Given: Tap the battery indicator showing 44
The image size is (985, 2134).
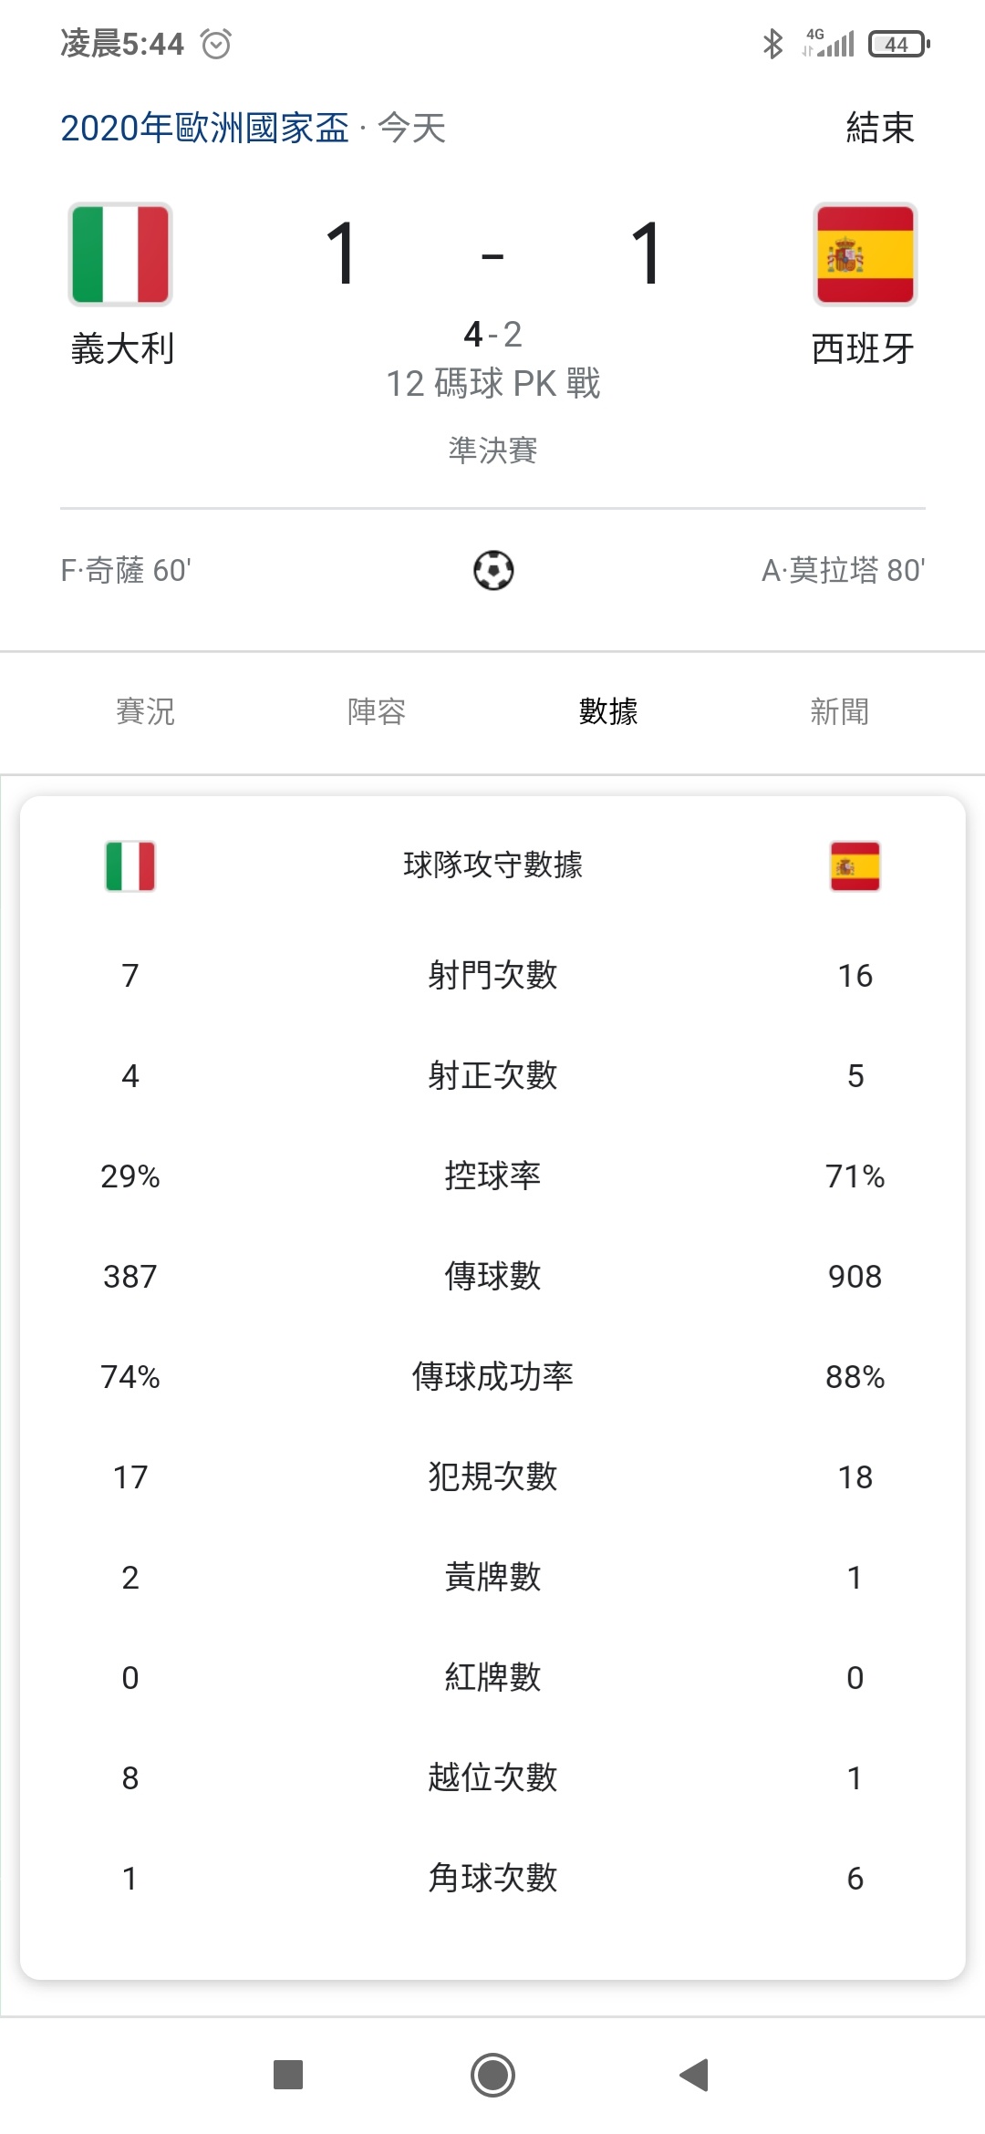Looking at the screenshot, I should pyautogui.click(x=898, y=44).
